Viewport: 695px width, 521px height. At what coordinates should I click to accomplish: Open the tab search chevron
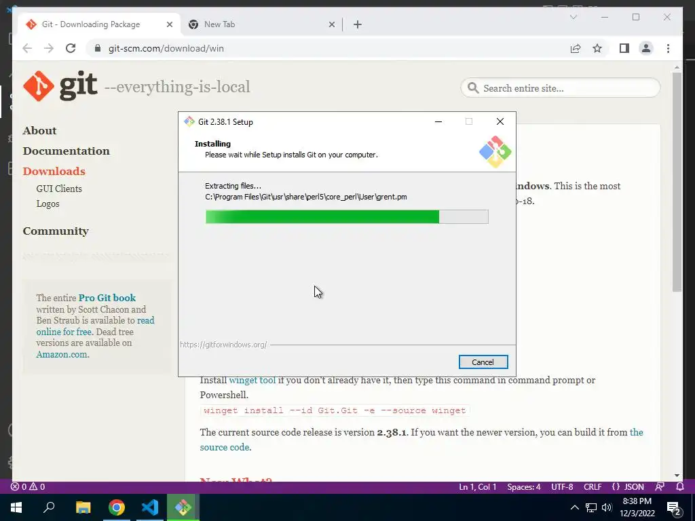coord(573,17)
